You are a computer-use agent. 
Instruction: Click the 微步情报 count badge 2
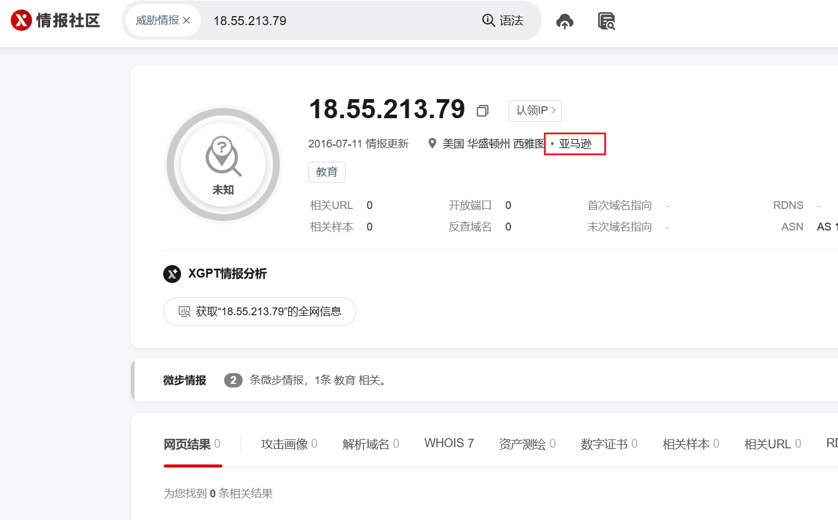pyautogui.click(x=233, y=380)
